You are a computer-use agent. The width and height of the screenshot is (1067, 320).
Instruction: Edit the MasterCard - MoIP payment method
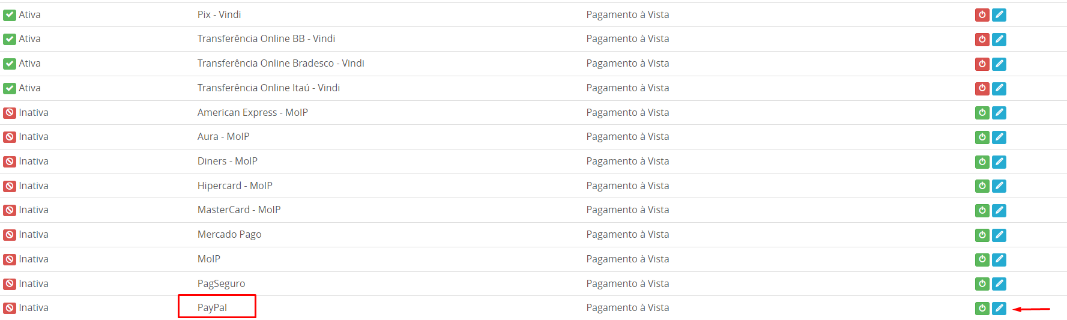999,211
